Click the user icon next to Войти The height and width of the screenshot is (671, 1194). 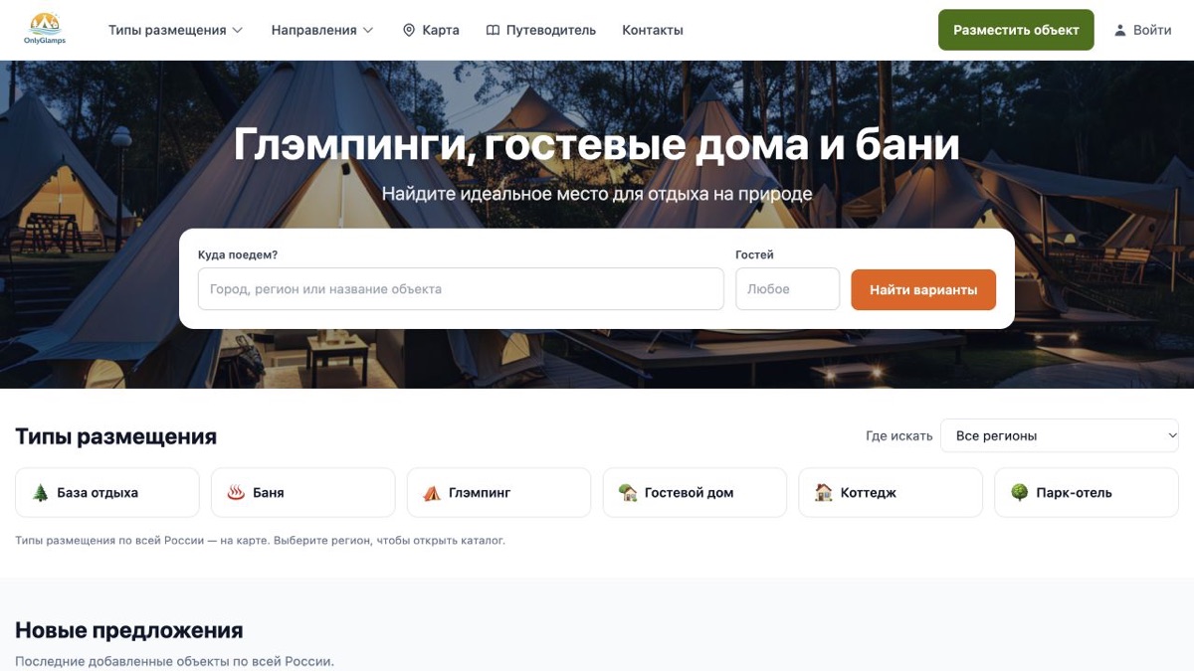(1120, 30)
